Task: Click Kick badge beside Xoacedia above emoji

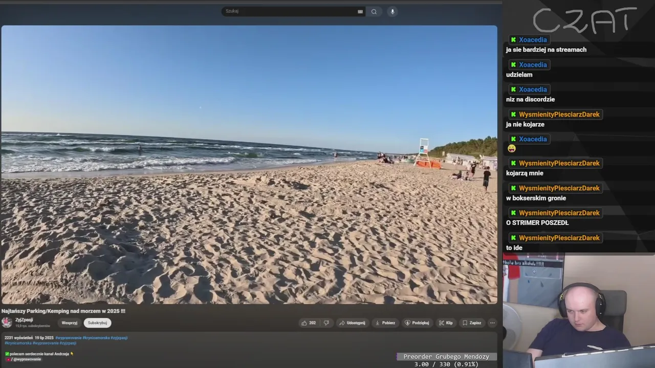Action: tap(513, 139)
